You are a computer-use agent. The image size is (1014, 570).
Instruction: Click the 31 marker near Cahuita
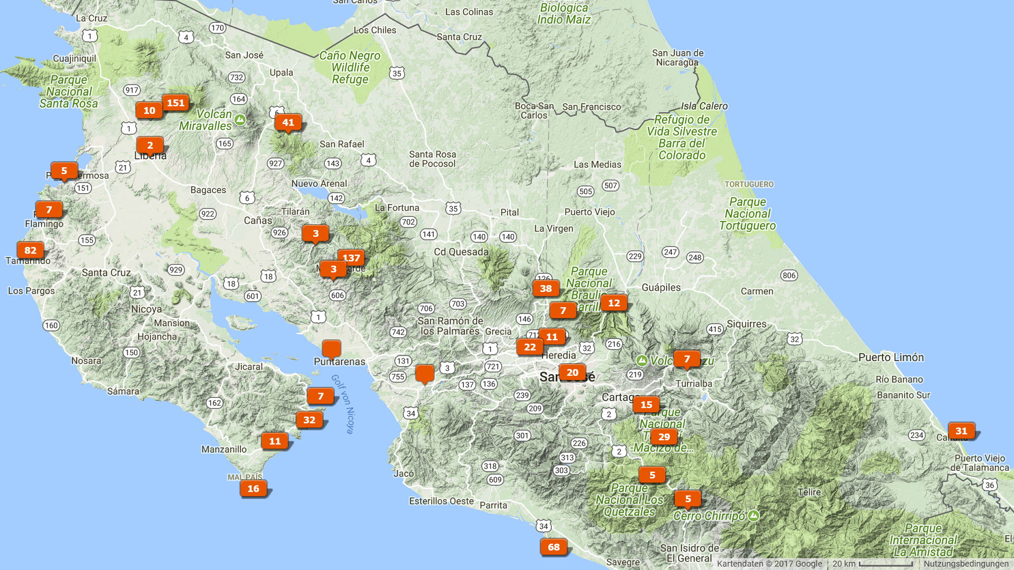pos(961,431)
